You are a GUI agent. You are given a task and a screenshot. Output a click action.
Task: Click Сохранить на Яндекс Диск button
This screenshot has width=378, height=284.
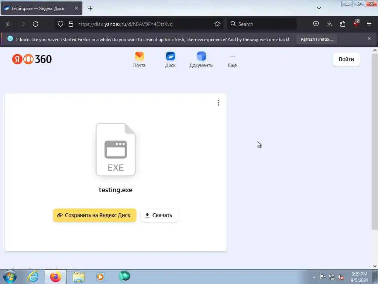(95, 215)
